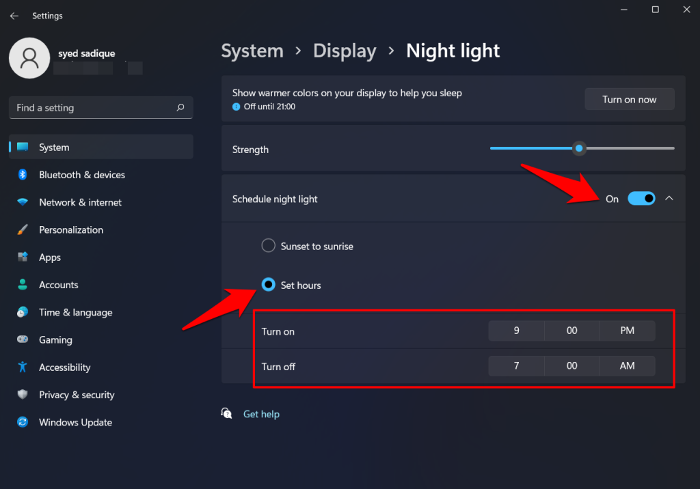Select the Gaming controller icon

point(21,339)
